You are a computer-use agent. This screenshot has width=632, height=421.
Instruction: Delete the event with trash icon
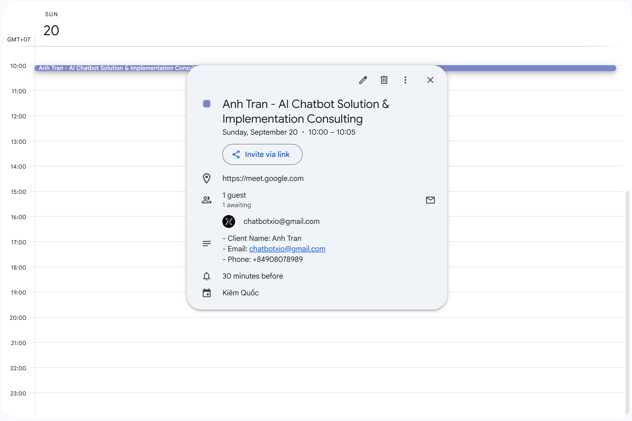pyautogui.click(x=384, y=80)
